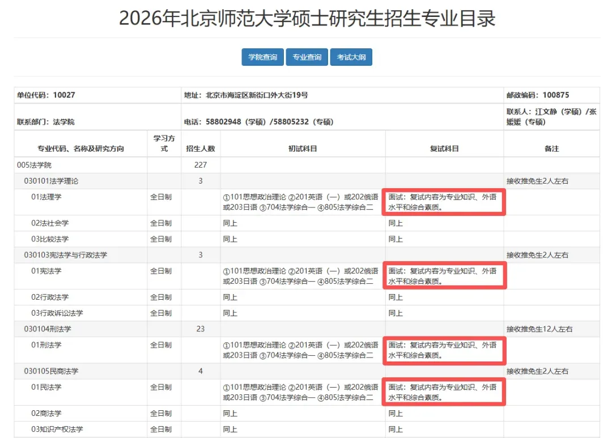This screenshot has width=612, height=438.
Task: Select 03行政诉讼法学 direction
Action: click(57, 313)
